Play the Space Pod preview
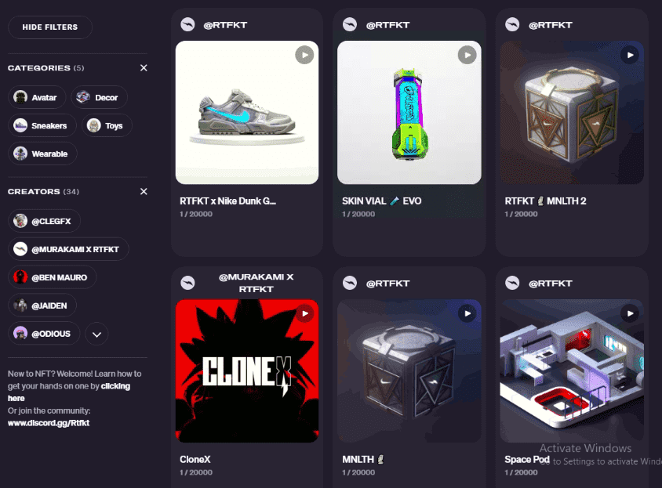Screen dimensions: 662x488 630,313
